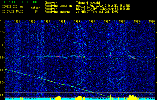The height and width of the screenshot is (100, 157).
Task: Click the 1529 time marker
Action: coord(137,21)
